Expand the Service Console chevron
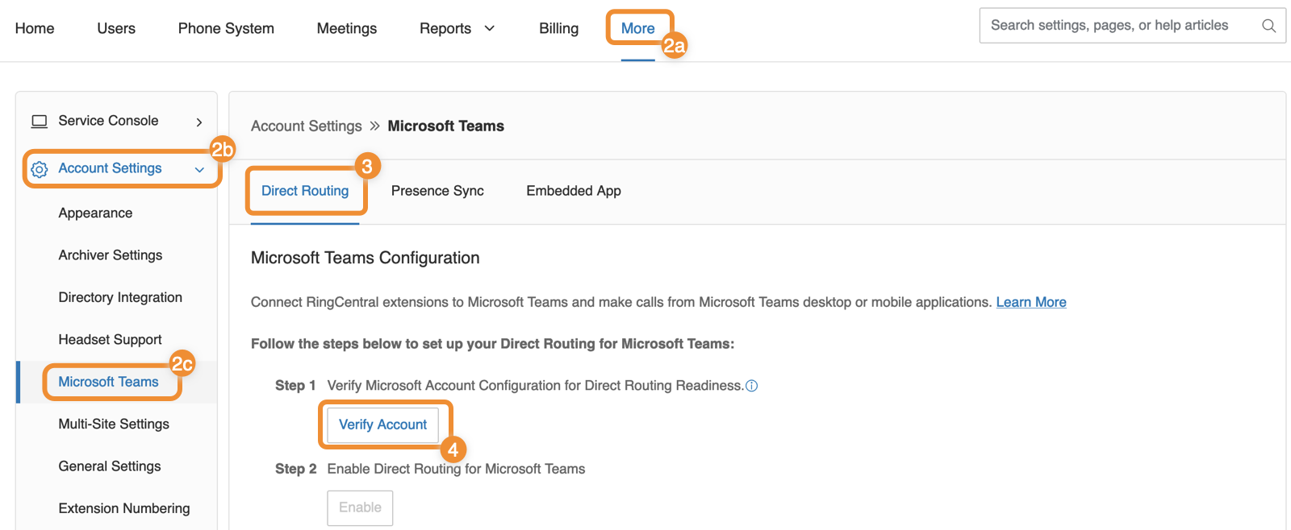Viewport: 1291px width, 530px height. pyautogui.click(x=199, y=122)
